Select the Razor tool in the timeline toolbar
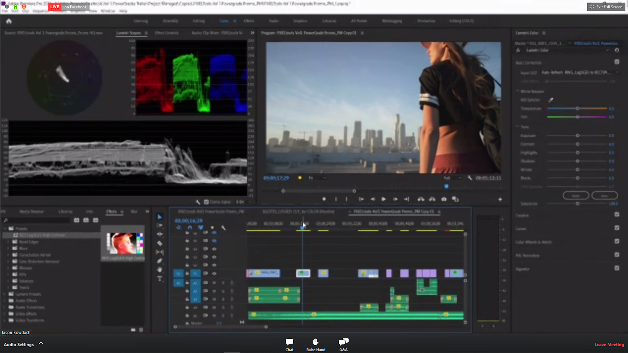The width and height of the screenshot is (628, 353). (x=160, y=243)
